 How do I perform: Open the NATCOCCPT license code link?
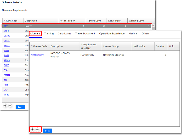pyautogui.click(x=37, y=55)
